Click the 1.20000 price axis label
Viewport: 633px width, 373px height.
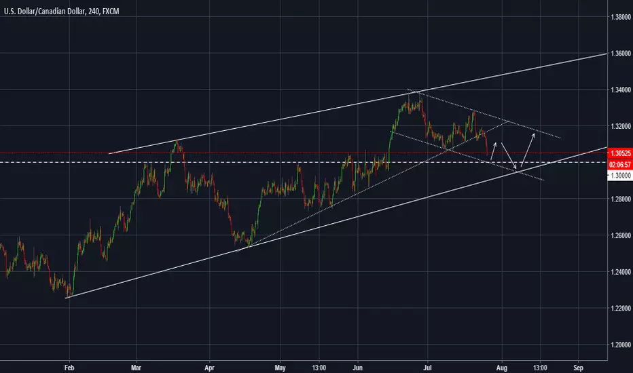pyautogui.click(x=621, y=345)
